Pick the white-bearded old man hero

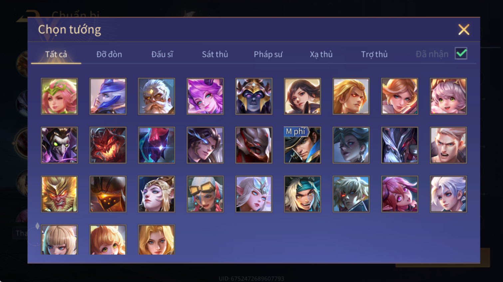(156, 96)
